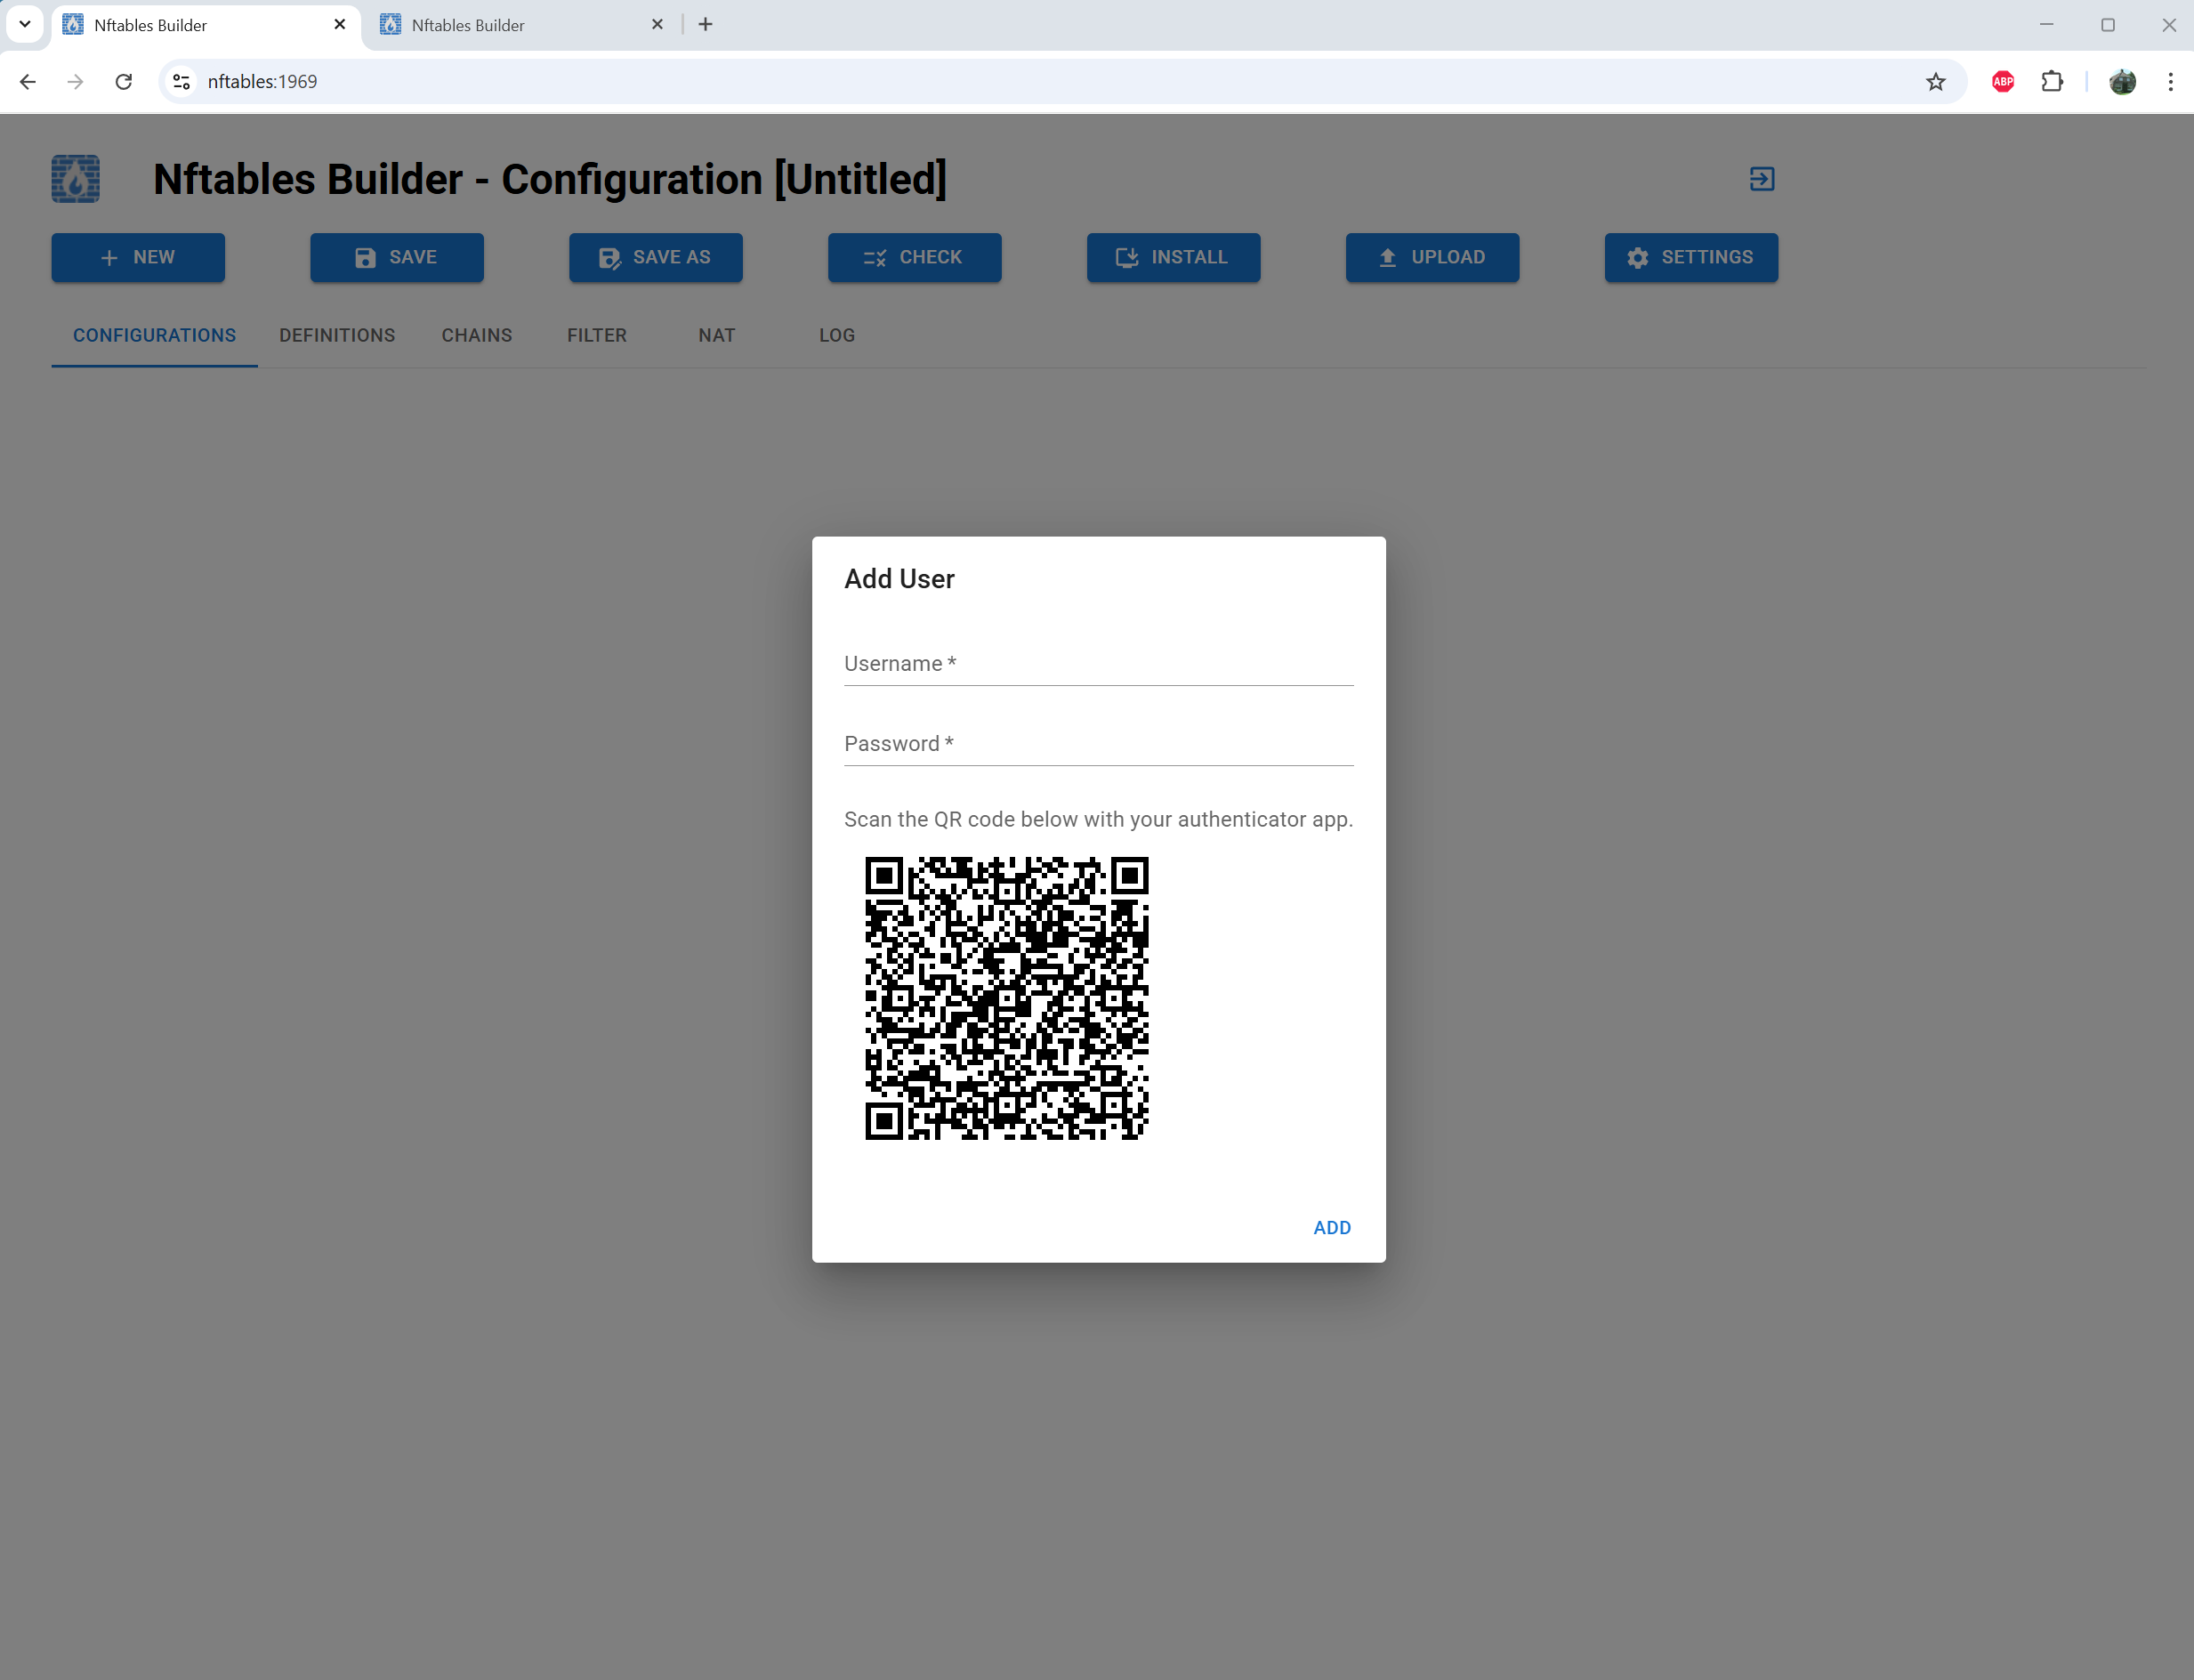Image resolution: width=2194 pixels, height=1680 pixels.
Task: Reload the current page
Action: point(124,81)
